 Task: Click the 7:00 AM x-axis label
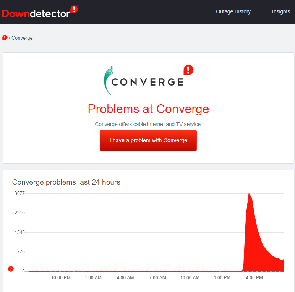(x=157, y=278)
